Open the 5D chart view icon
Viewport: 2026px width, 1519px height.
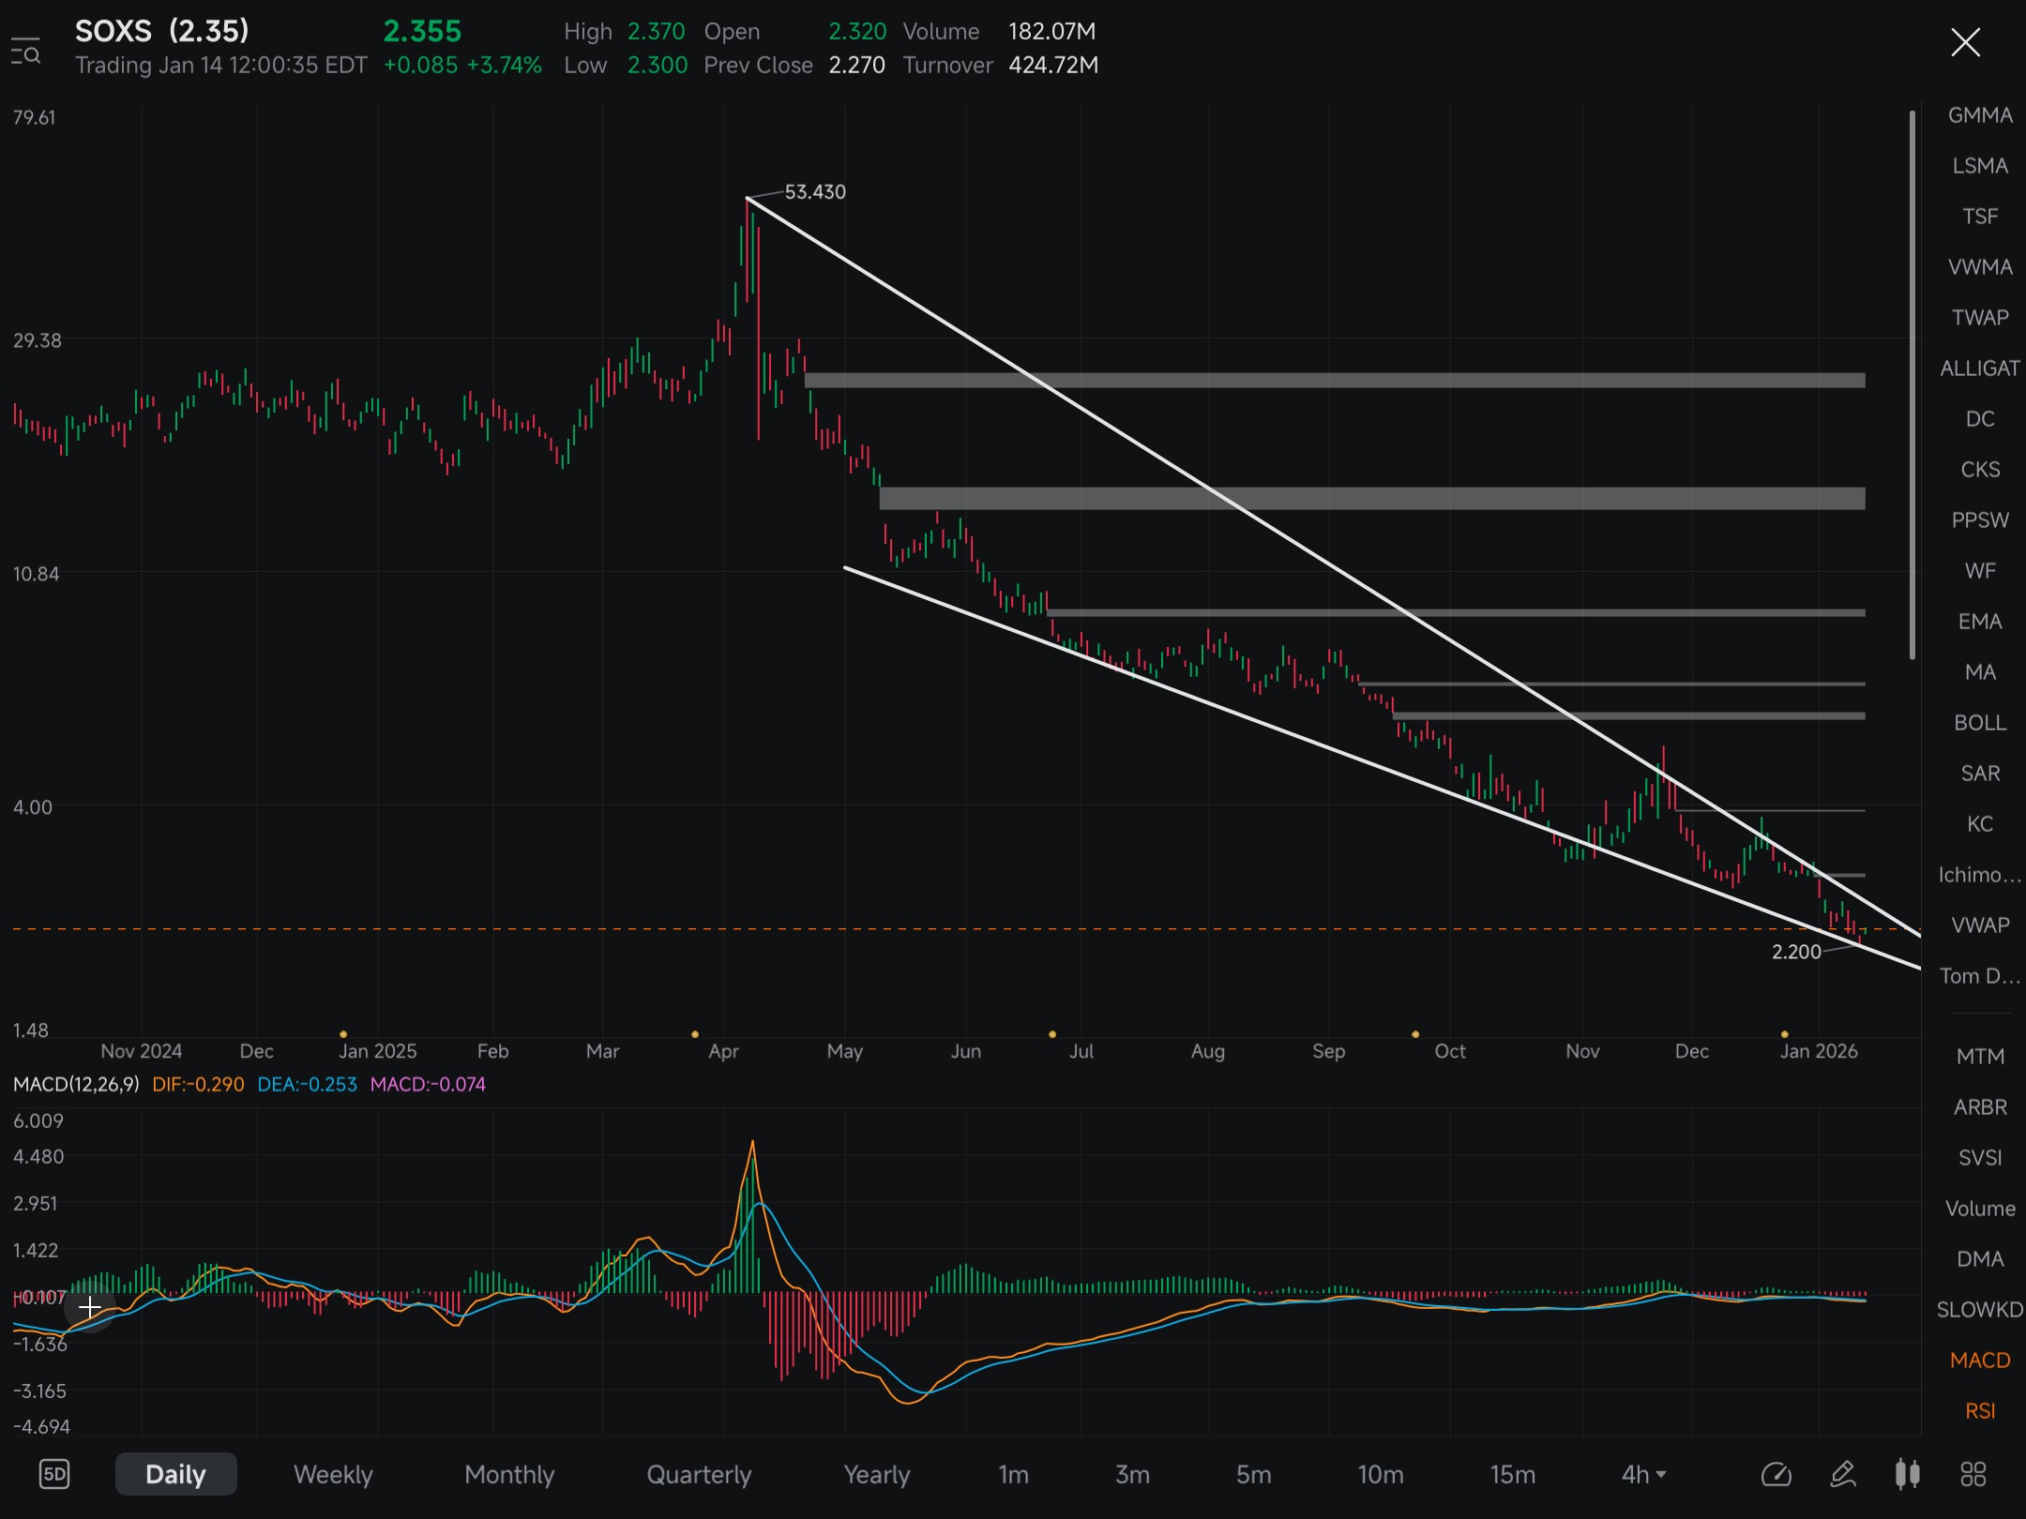tap(54, 1474)
